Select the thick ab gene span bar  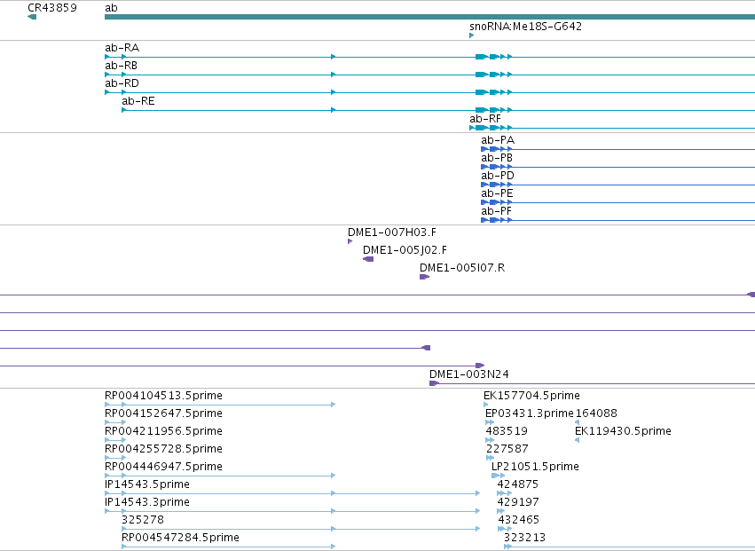tap(429, 17)
